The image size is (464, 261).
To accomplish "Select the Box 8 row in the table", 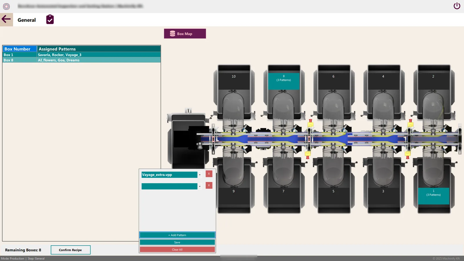I will click(81, 60).
